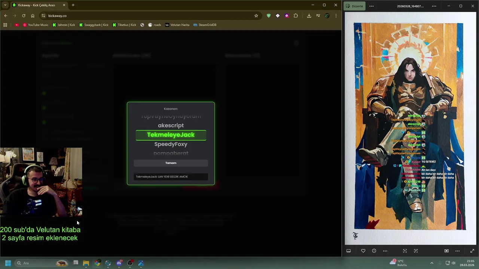Open the purple extension icon
The width and height of the screenshot is (479, 269).
click(x=287, y=16)
